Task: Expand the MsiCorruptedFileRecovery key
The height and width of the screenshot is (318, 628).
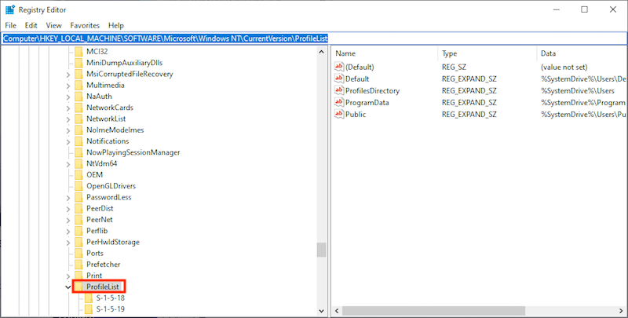Action: coord(68,75)
